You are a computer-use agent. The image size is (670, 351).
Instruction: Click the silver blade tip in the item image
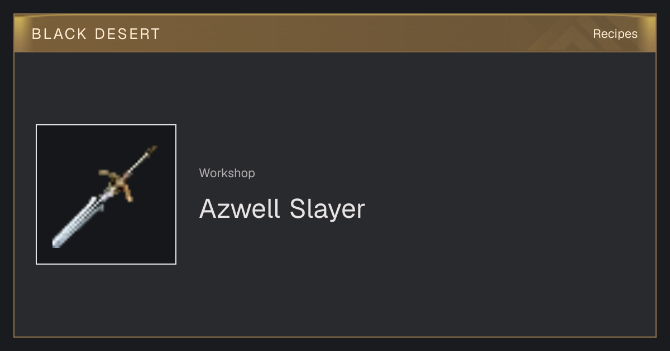57,242
